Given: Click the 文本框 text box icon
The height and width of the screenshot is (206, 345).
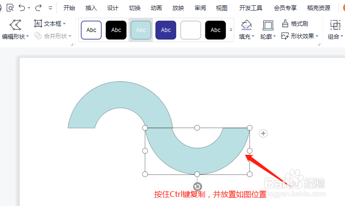Looking at the screenshot, I should 38,23.
